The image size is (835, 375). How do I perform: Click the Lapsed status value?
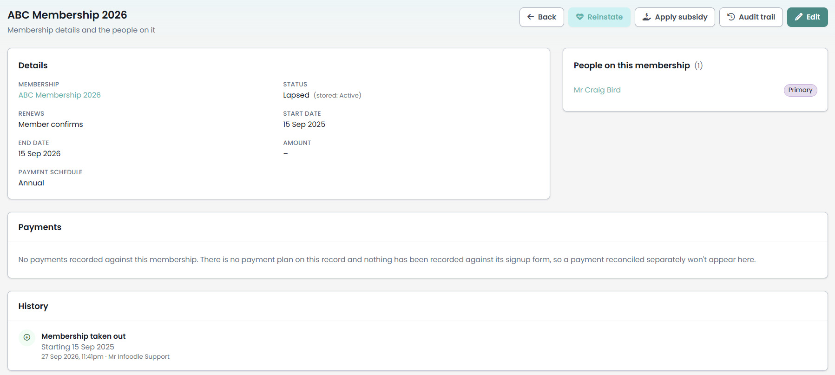(296, 95)
